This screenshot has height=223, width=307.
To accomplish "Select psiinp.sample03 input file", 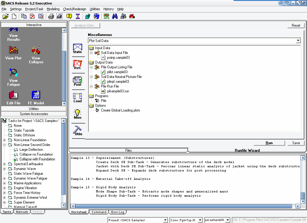I will tap(118, 58).
